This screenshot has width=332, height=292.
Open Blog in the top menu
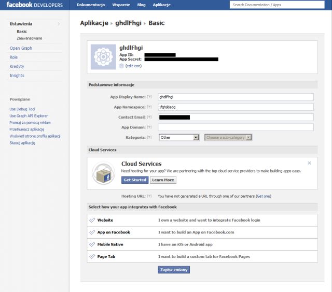click(x=141, y=5)
